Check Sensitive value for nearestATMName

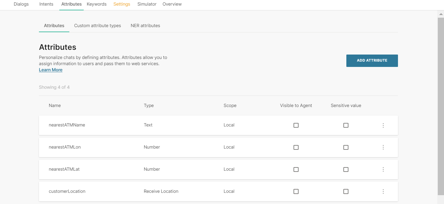[346, 125]
